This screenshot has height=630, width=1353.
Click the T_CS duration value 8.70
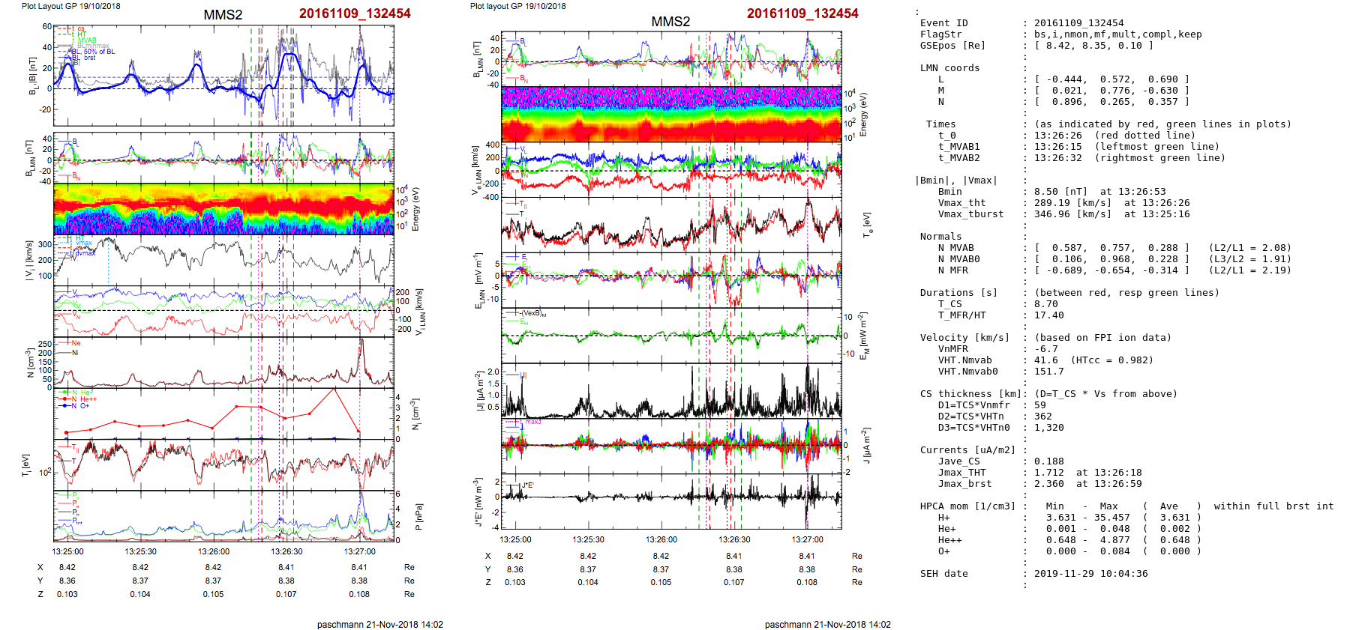coord(1045,304)
